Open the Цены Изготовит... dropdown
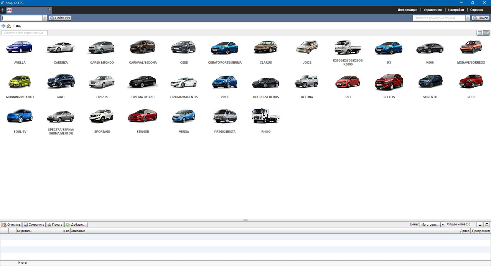Screen dimensions: 491x266 (x=432, y=225)
